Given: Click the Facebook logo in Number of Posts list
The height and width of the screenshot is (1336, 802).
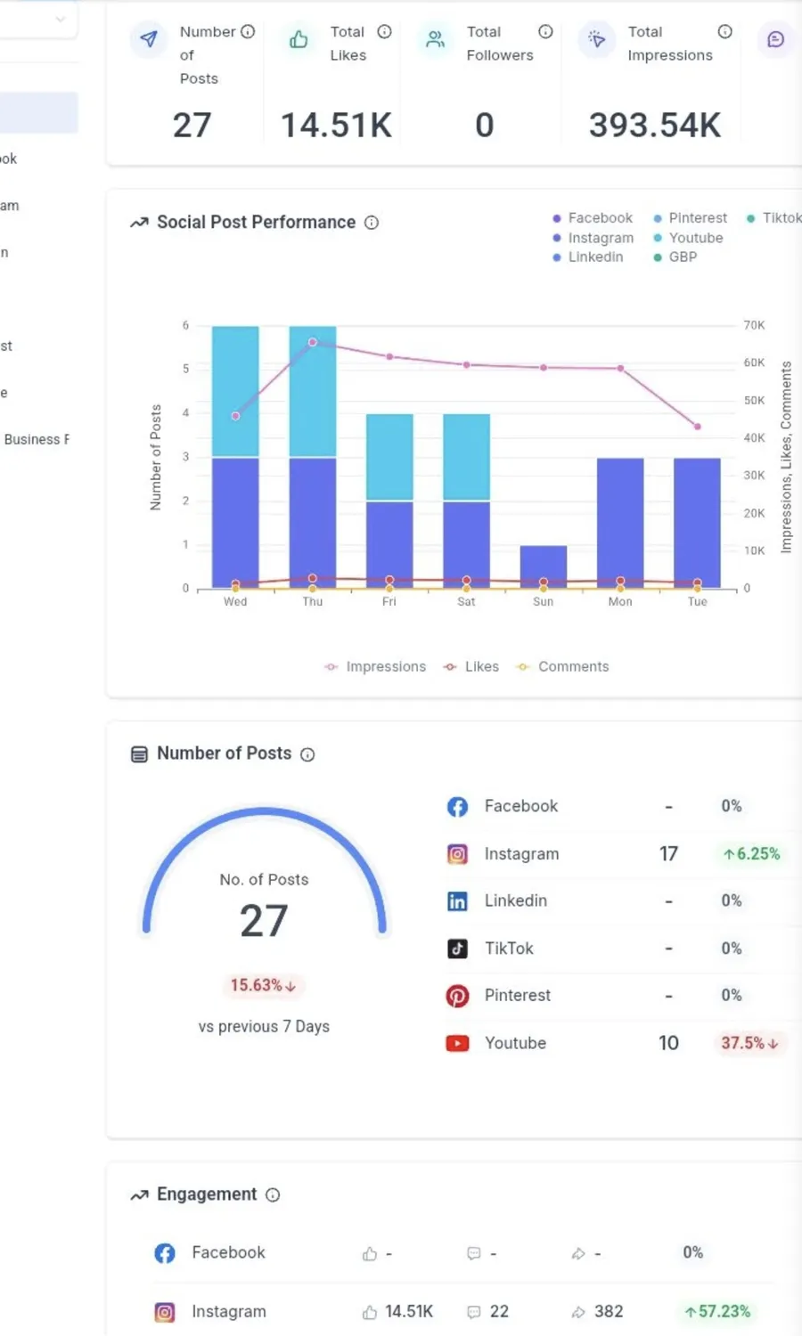Looking at the screenshot, I should [457, 807].
